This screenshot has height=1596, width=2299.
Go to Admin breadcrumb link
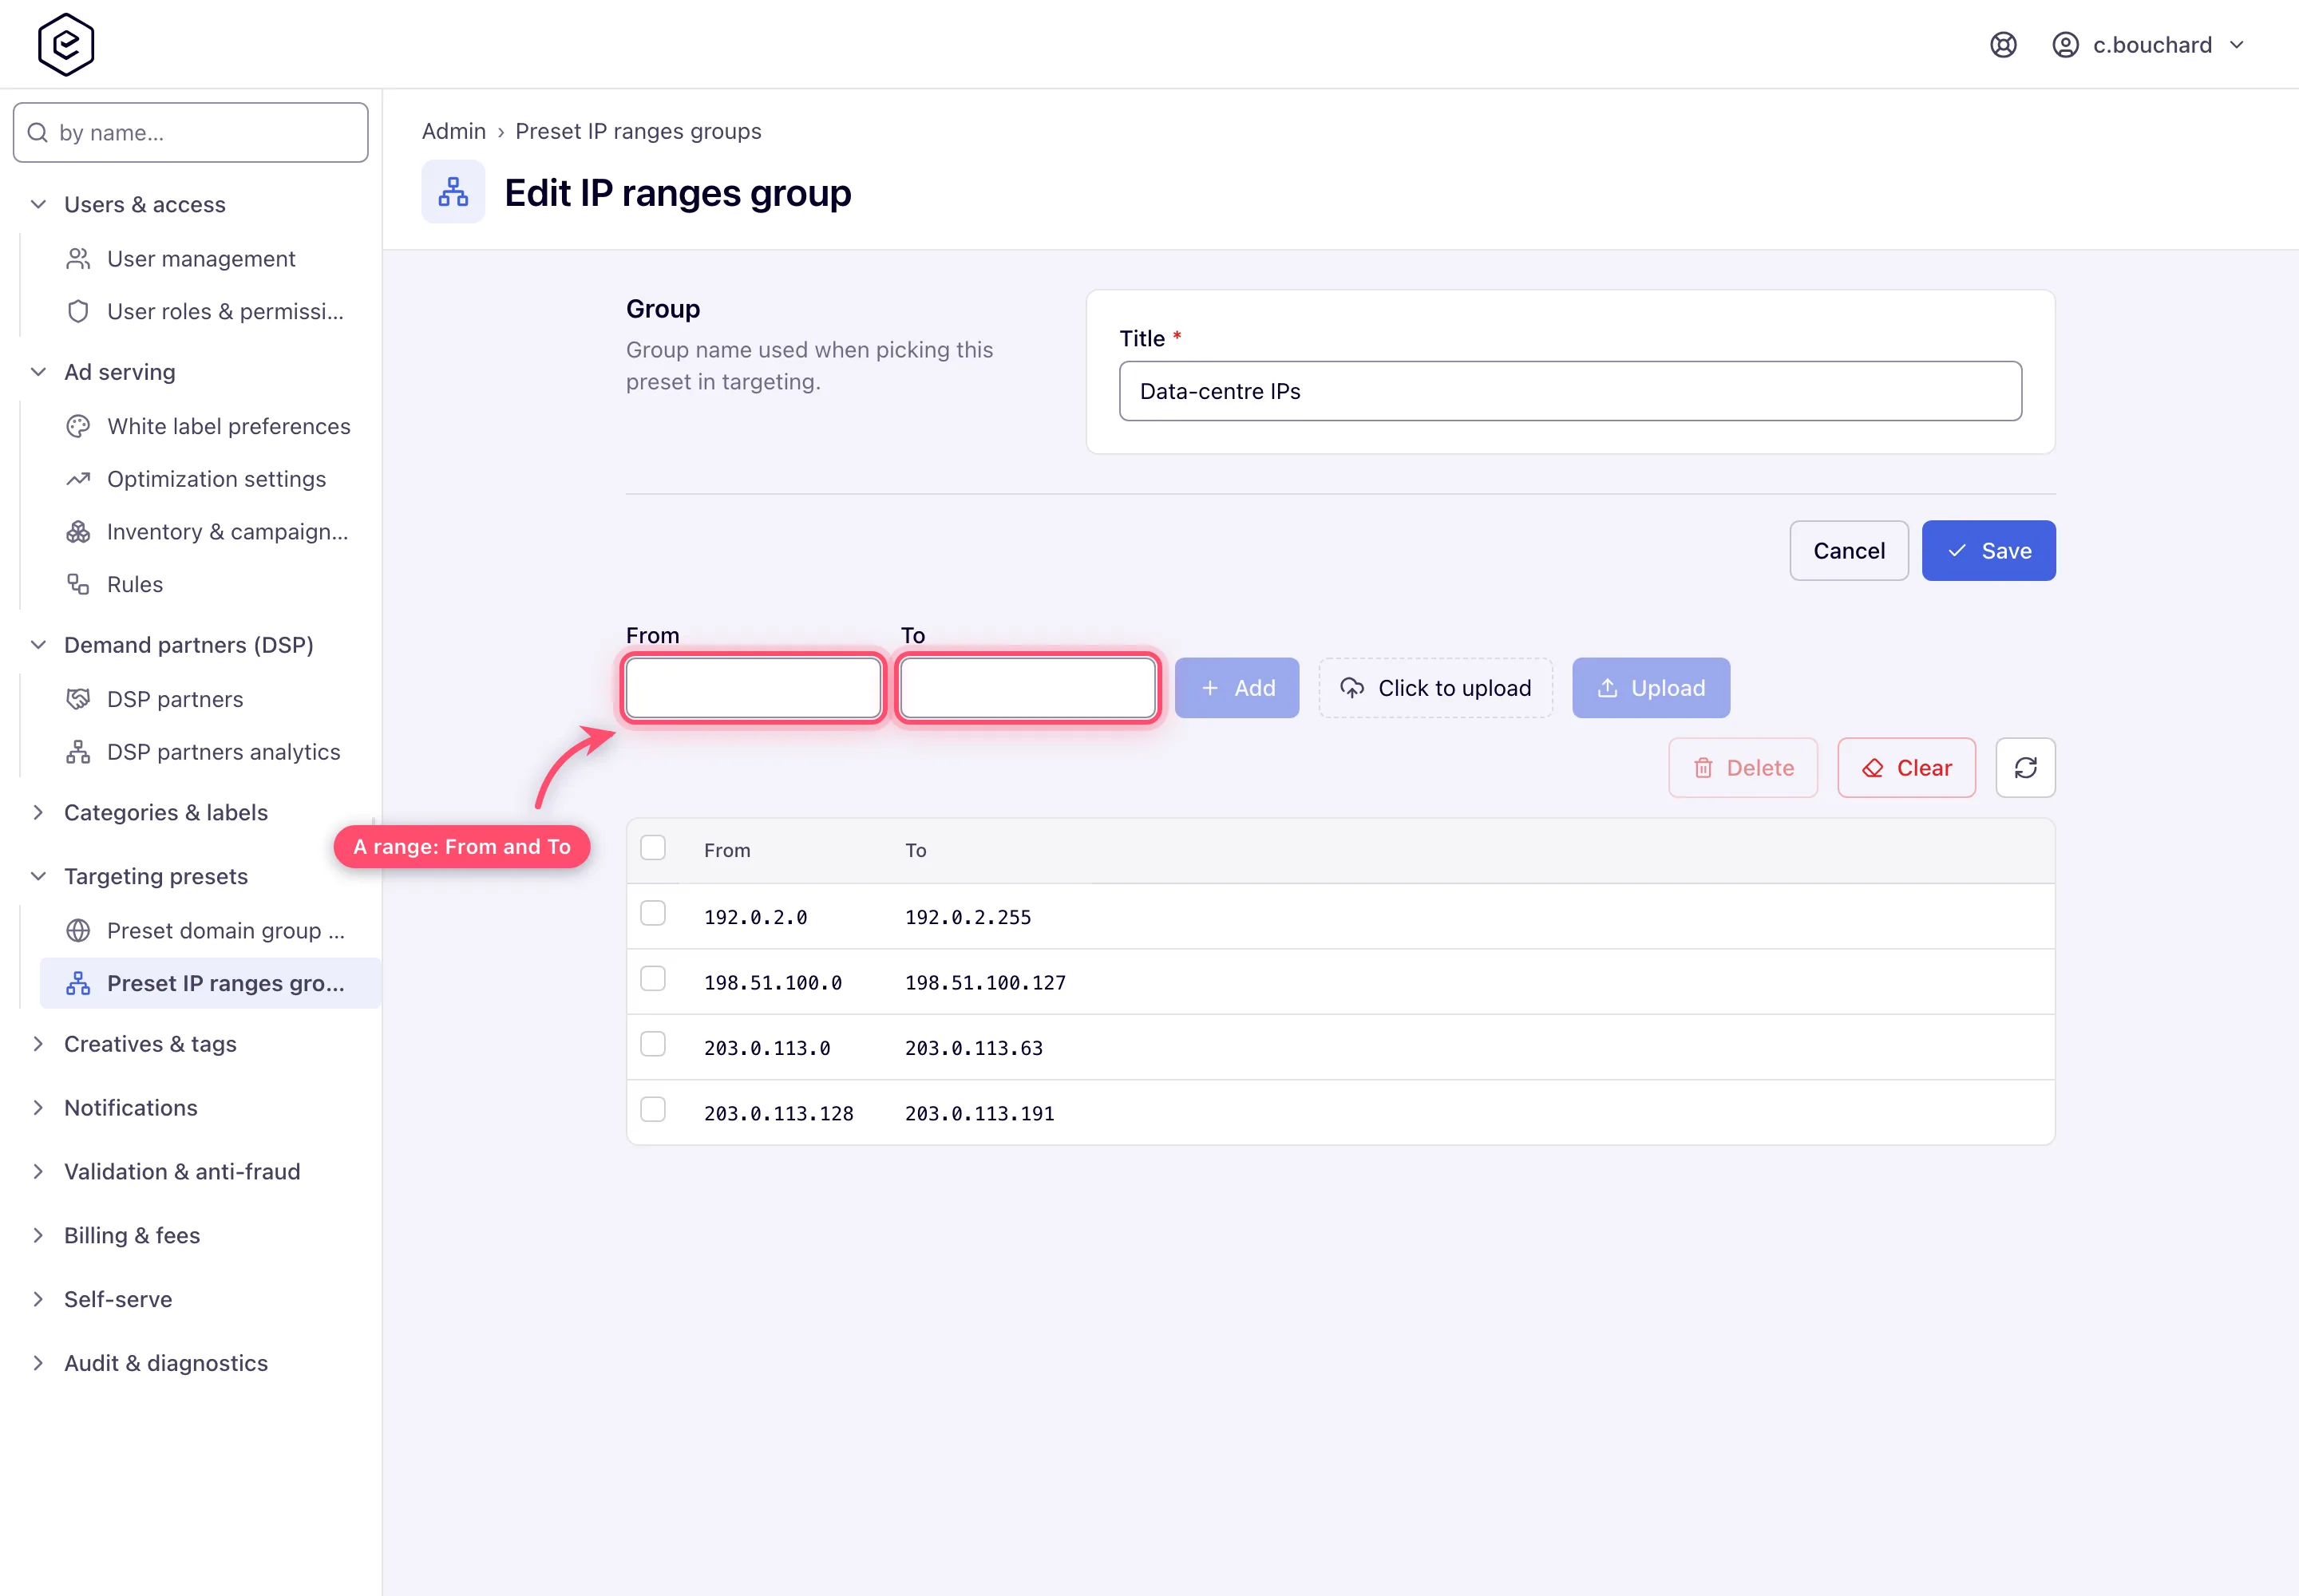click(x=453, y=131)
